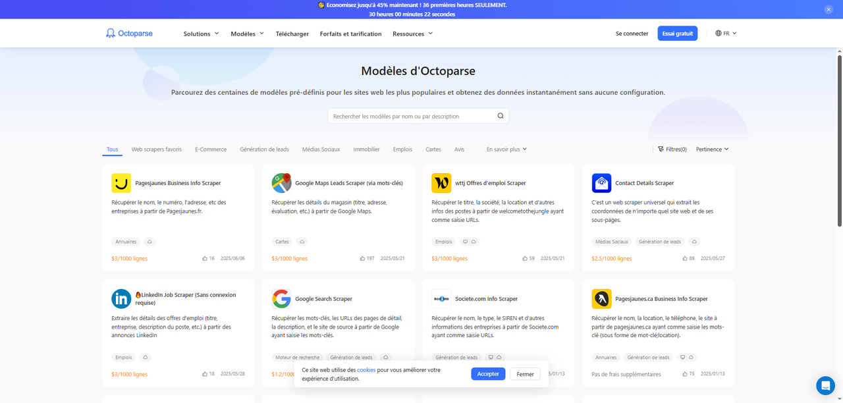Click the Pagesjaunes.ca Business Info logo
Image resolution: width=843 pixels, height=403 pixels.
pyautogui.click(x=601, y=299)
